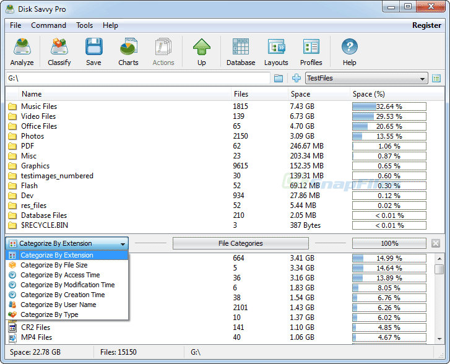The width and height of the screenshot is (450, 364).
Task: Open the Charts tool
Action: coord(128,51)
